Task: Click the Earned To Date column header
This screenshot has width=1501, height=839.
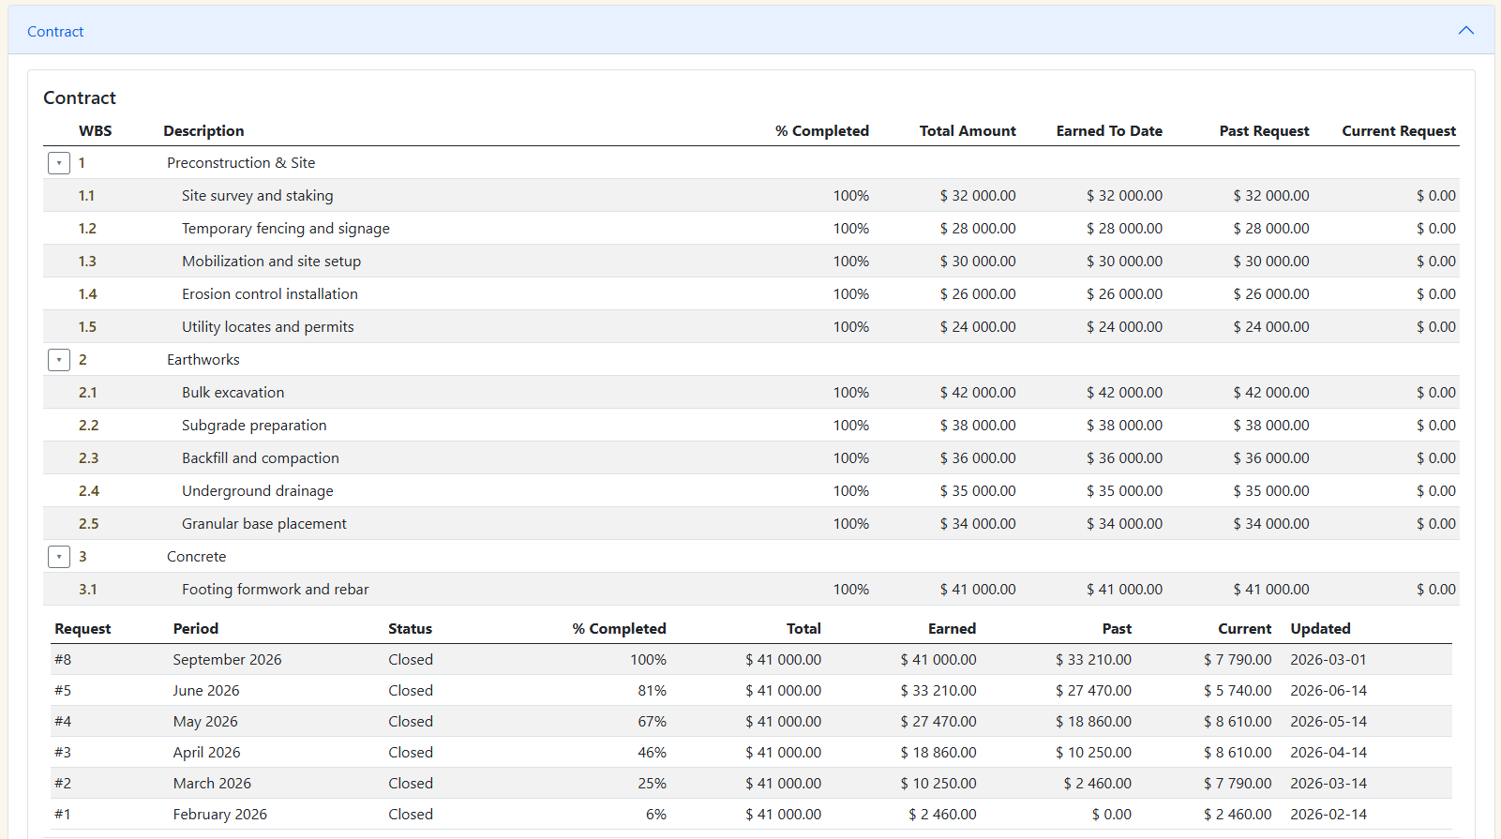Action: click(1108, 131)
